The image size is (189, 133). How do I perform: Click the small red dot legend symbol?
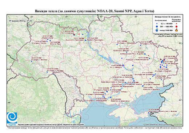tap(176, 23)
